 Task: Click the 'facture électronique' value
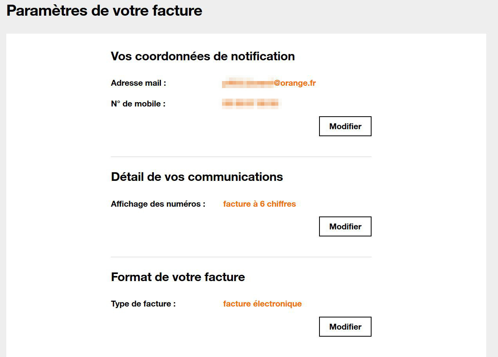[x=262, y=304]
